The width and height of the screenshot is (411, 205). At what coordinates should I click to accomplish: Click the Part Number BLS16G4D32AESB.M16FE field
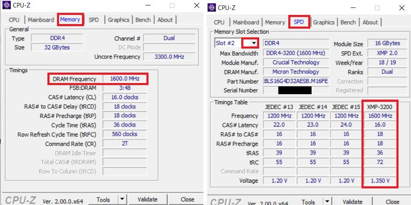click(x=296, y=81)
